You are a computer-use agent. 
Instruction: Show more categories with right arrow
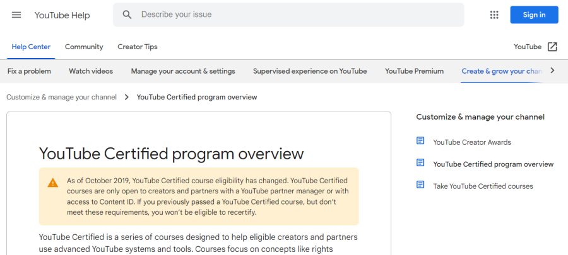[x=552, y=71]
